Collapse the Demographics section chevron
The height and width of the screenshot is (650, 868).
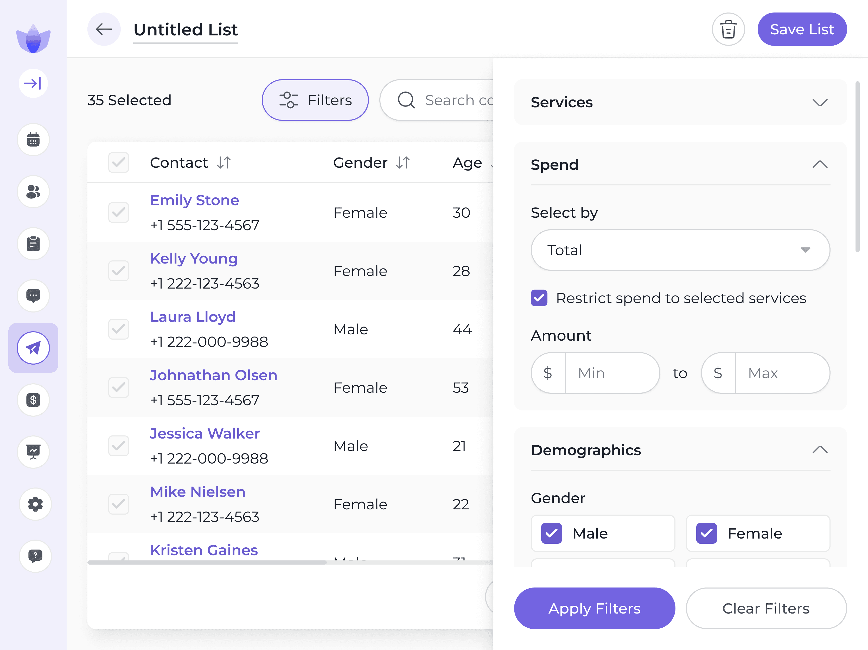(x=819, y=450)
